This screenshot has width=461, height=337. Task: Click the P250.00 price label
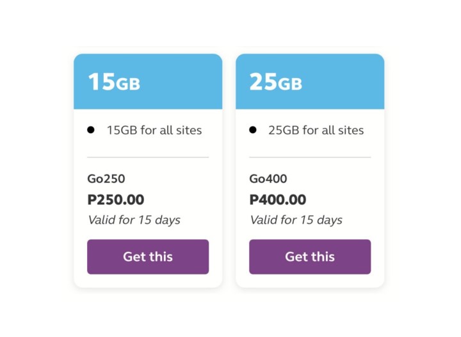point(116,200)
